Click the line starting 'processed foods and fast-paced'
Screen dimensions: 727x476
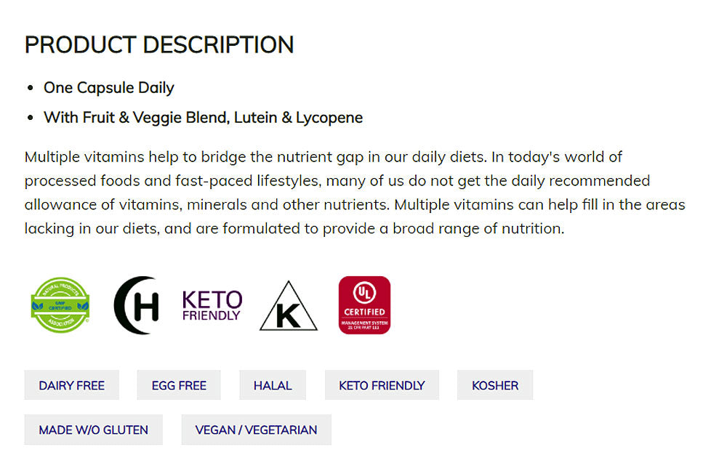click(337, 180)
